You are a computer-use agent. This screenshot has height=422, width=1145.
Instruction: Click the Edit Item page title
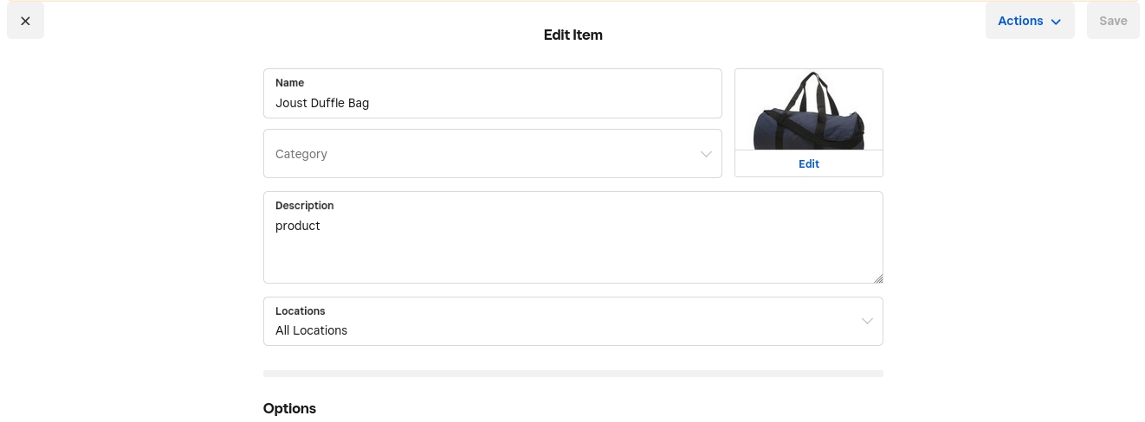[x=572, y=35]
